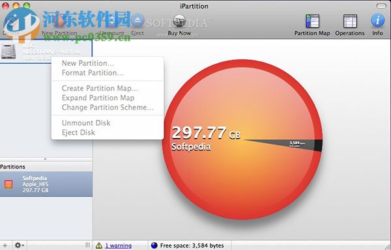Click the blue free space globe icon
This screenshot has height=250, width=391.
(154, 245)
